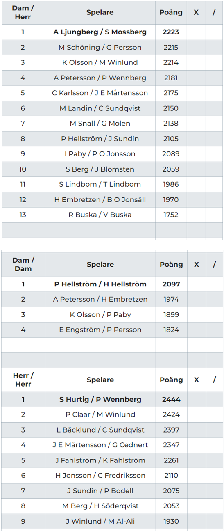Select 'P Hellström / H Hellström' cell
Image resolution: width=224 pixels, height=531 pixels.
pyautogui.click(x=100, y=284)
